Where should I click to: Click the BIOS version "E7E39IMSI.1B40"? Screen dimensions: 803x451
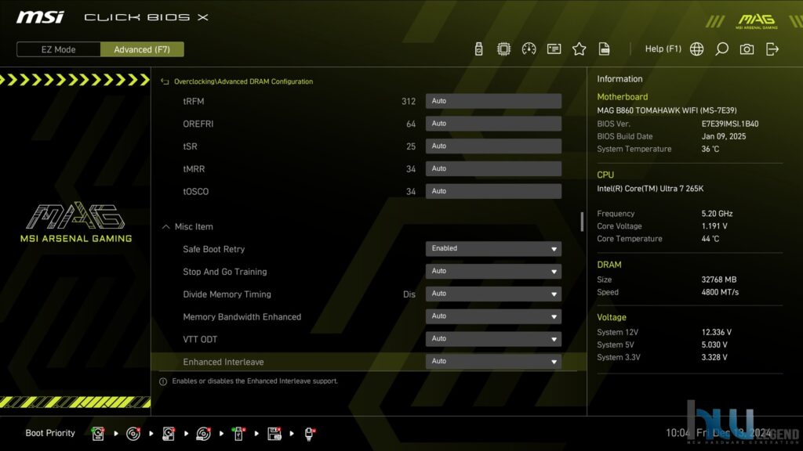click(730, 124)
